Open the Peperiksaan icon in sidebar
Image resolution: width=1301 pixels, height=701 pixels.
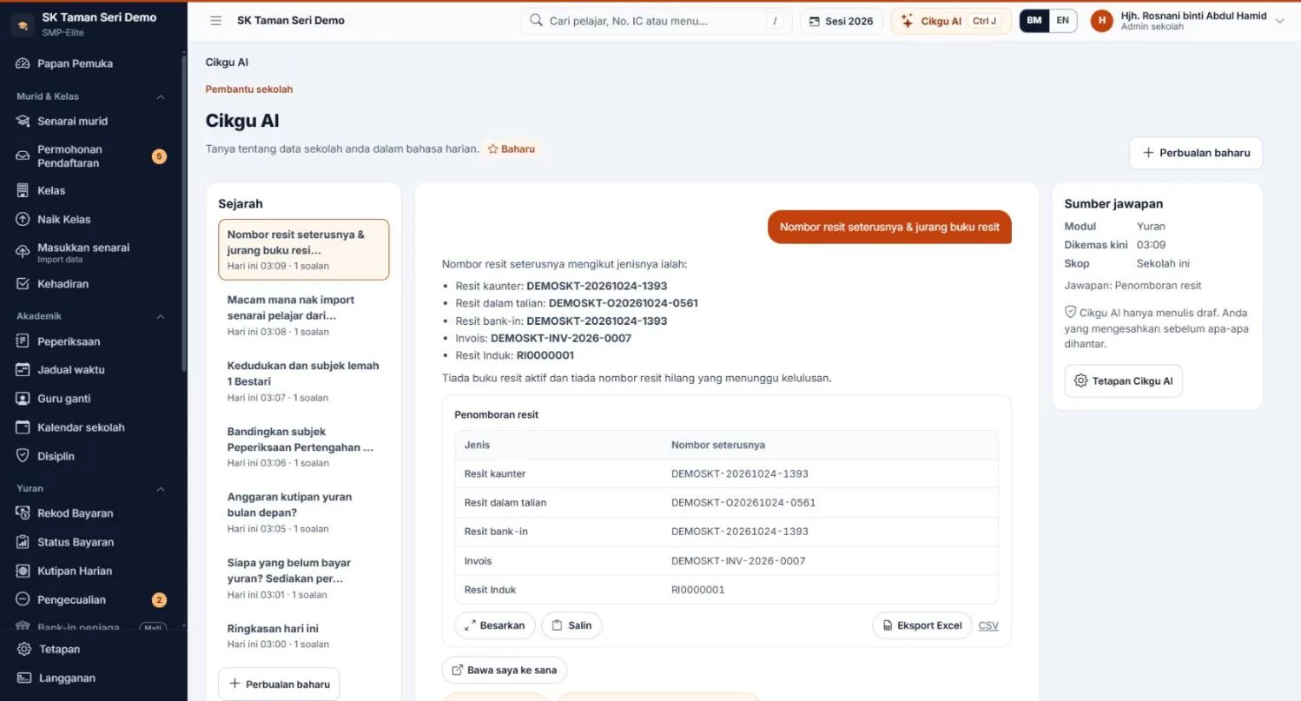[23, 341]
